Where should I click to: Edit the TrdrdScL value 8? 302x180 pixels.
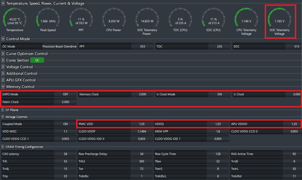[x=218, y=176]
